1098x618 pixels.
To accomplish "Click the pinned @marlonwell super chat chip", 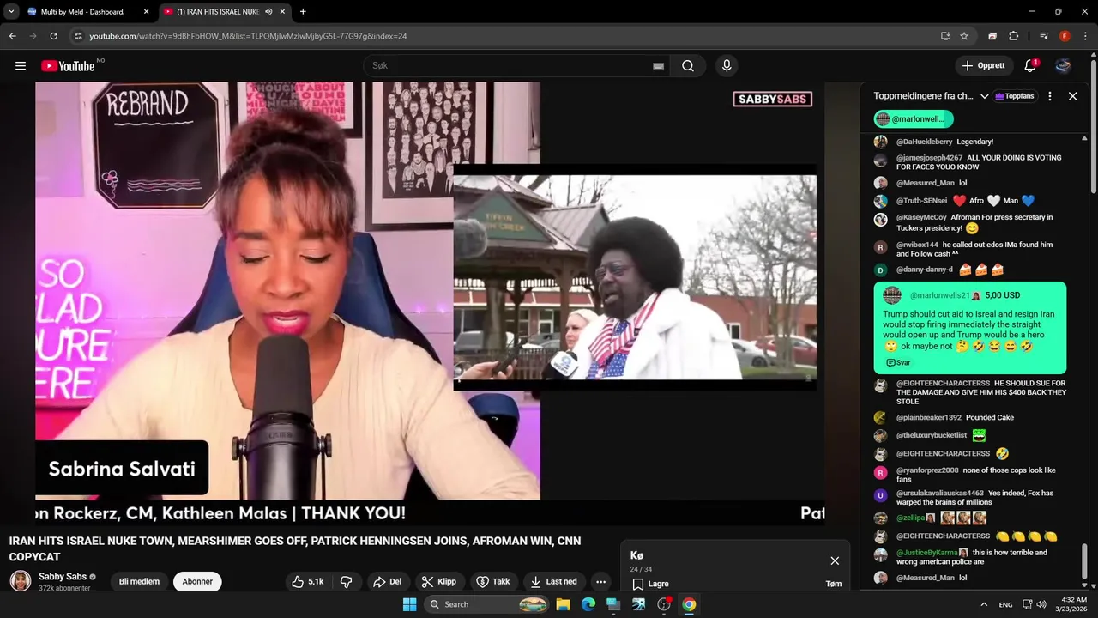I will tap(914, 119).
